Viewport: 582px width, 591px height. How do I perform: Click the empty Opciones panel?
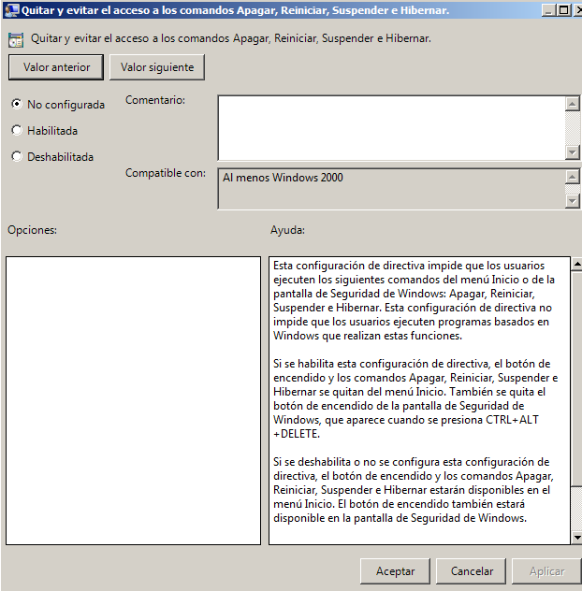[133, 400]
